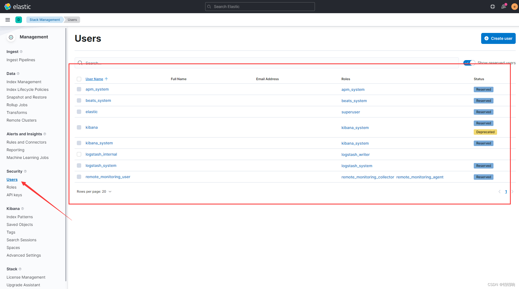
Task: Open Spaces in sidebar
Action: tap(13, 248)
